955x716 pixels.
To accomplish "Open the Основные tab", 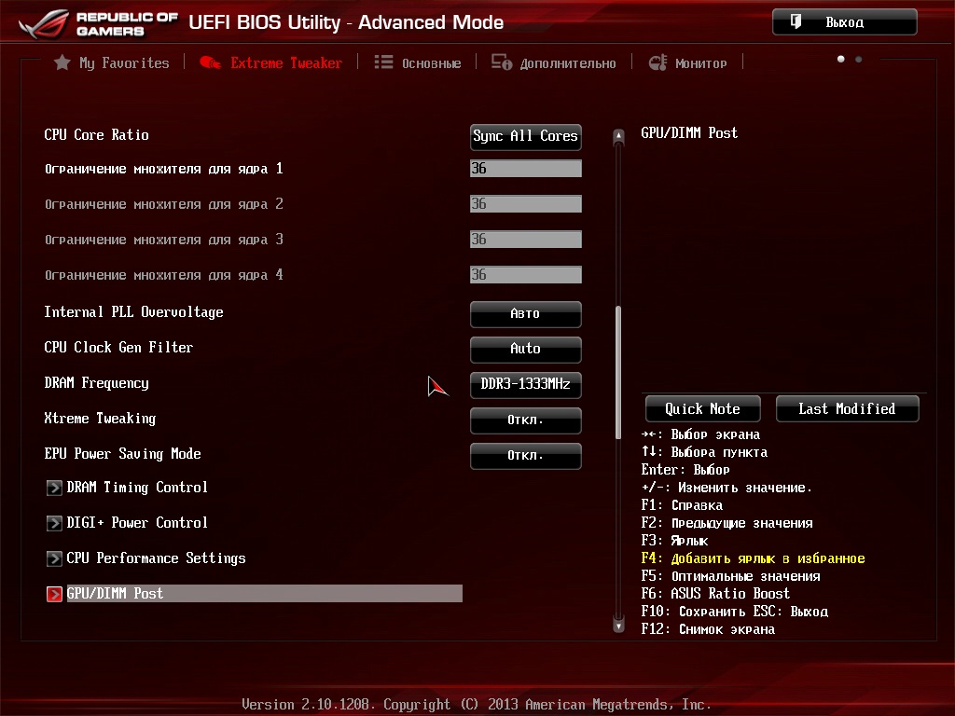I will pyautogui.click(x=418, y=62).
